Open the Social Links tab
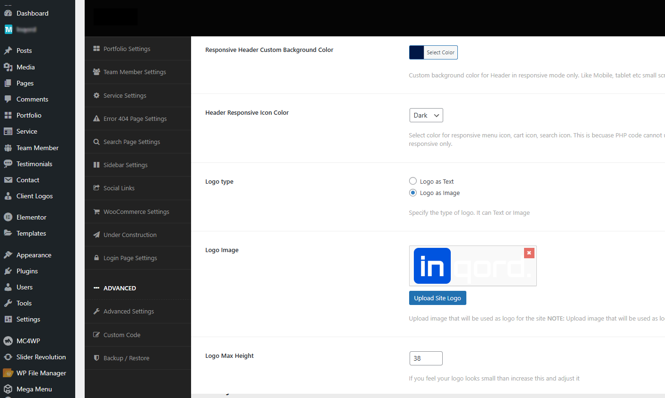665x398 pixels. tap(138, 188)
